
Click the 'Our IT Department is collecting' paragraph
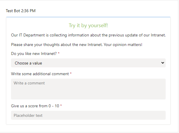(88, 35)
